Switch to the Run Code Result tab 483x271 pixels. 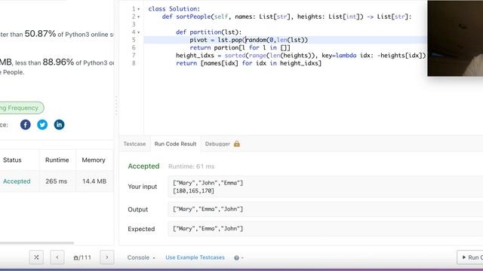[x=175, y=144]
